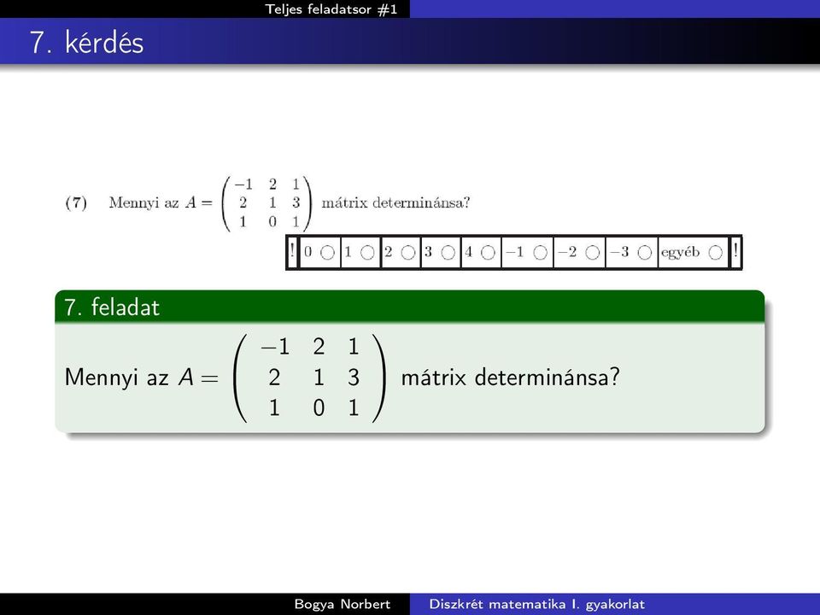
Task: Select the radio button for answer 1
Action: [367, 253]
